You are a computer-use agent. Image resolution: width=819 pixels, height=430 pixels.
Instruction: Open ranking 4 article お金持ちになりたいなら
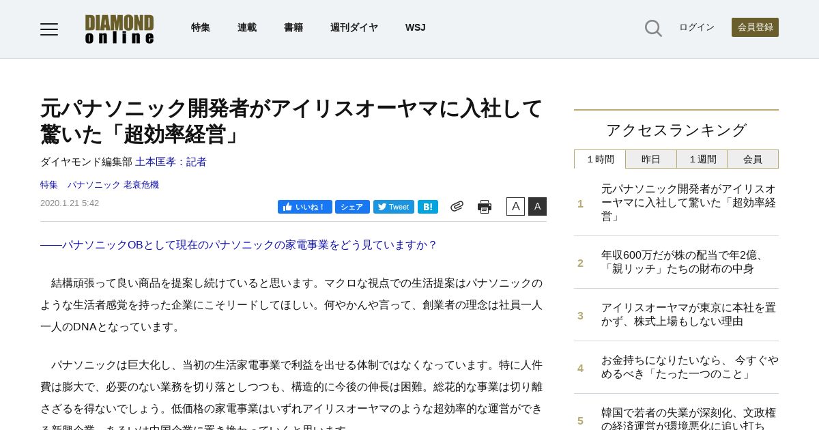tap(689, 367)
